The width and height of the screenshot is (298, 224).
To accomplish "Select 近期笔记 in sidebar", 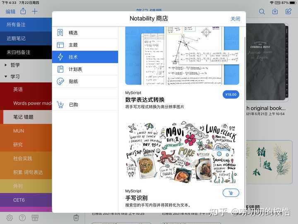I will pos(26,39).
